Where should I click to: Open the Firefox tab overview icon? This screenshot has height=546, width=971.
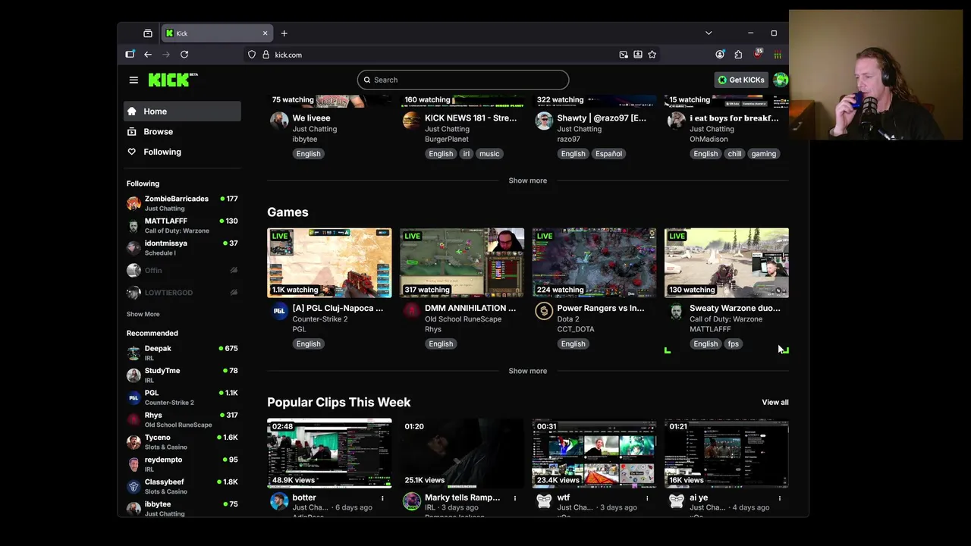(x=148, y=33)
